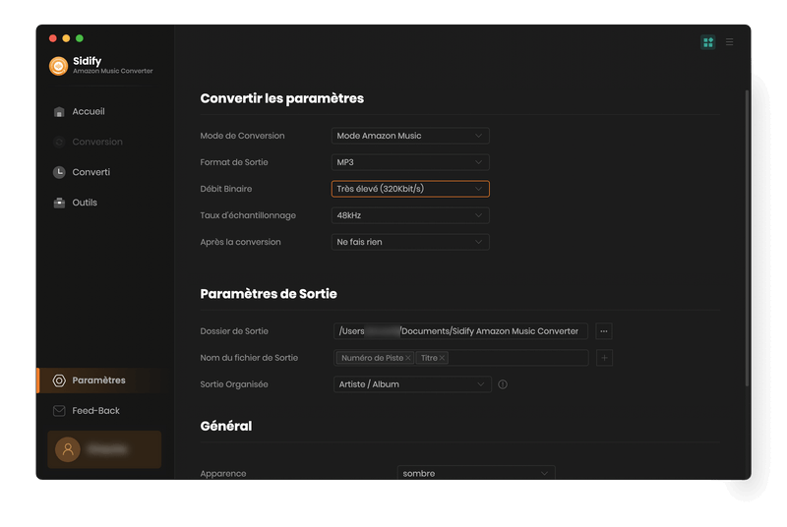Open the Format de Sortie dropdown
Screen dimensions: 787x527
tap(410, 162)
